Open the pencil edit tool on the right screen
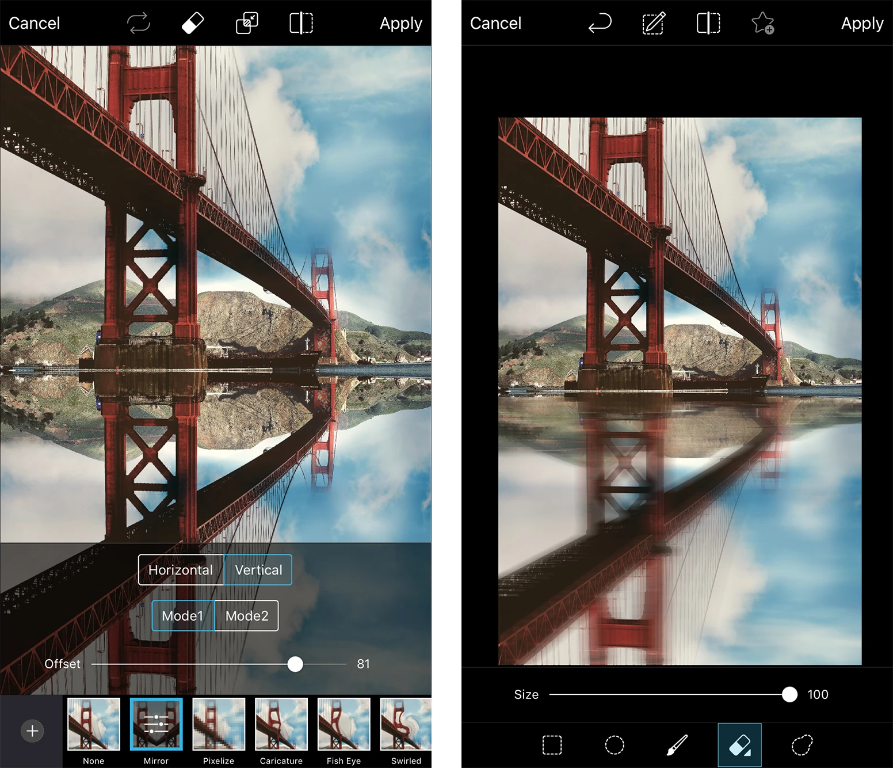 click(x=653, y=23)
